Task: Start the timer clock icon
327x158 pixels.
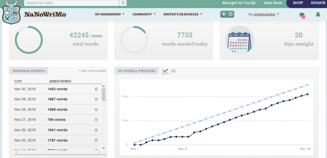Action: [x=231, y=14]
